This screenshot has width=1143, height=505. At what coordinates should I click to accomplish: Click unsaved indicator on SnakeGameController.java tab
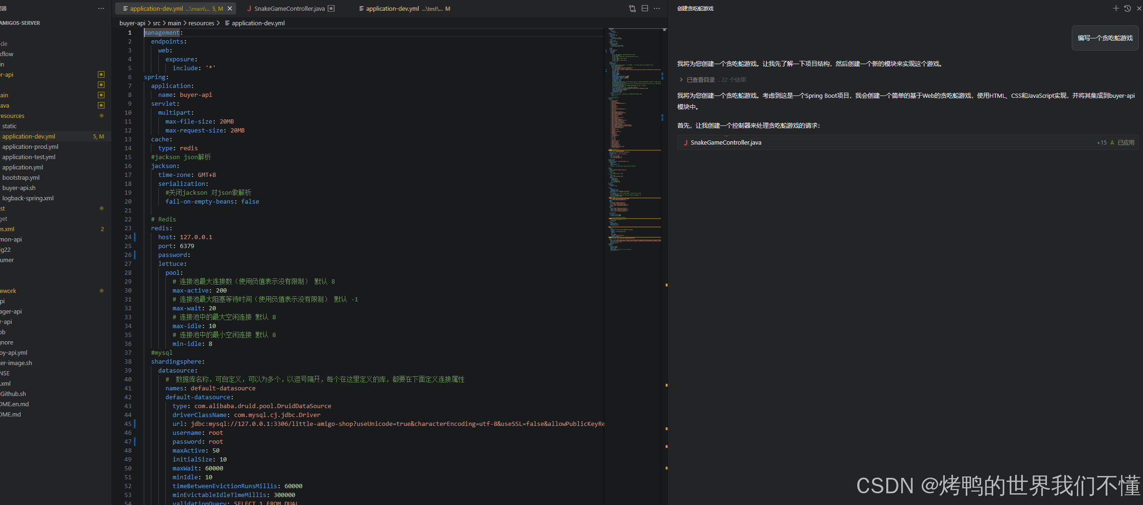point(331,8)
